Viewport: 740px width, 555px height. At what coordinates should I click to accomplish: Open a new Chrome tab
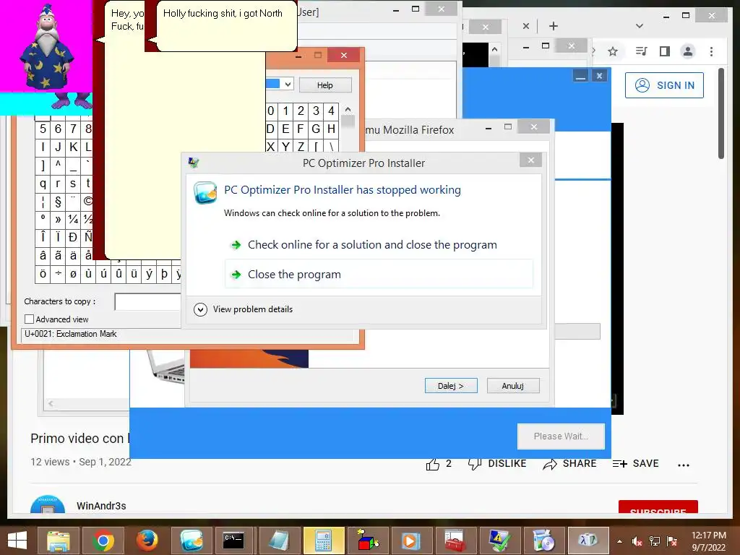coord(554,26)
